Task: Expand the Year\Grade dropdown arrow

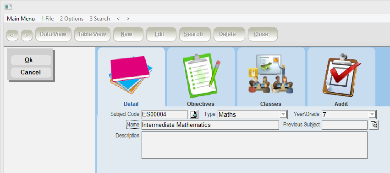Action: click(372, 115)
